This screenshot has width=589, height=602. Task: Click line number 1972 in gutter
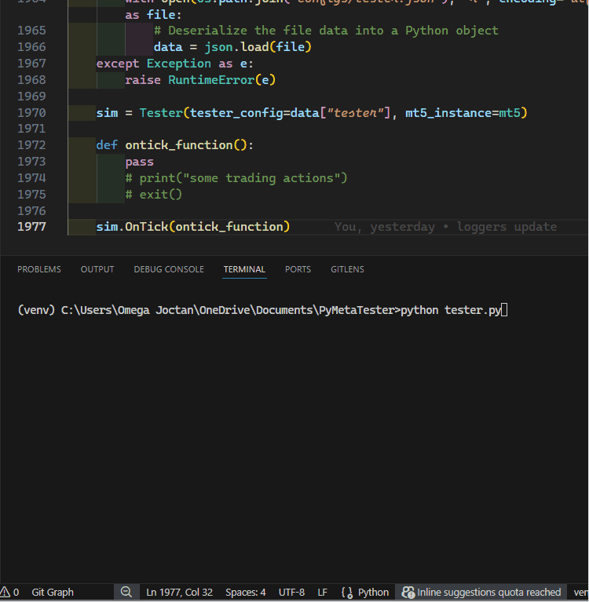[31, 145]
